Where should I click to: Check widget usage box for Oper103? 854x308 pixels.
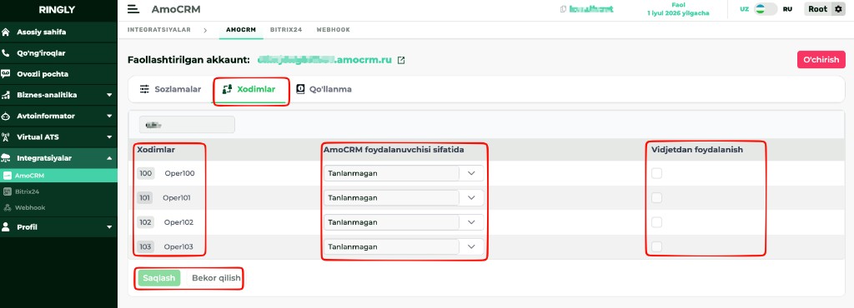[657, 246]
